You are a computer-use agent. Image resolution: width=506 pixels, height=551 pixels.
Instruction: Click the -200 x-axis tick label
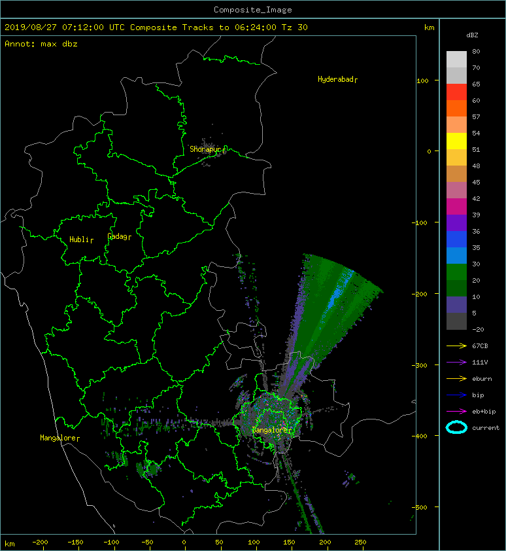pos(40,542)
